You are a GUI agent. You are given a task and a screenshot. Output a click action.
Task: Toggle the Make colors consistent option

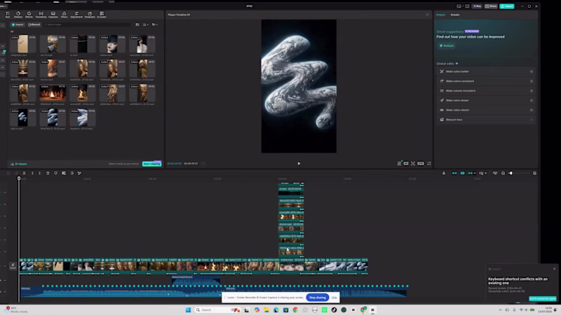pos(532,81)
